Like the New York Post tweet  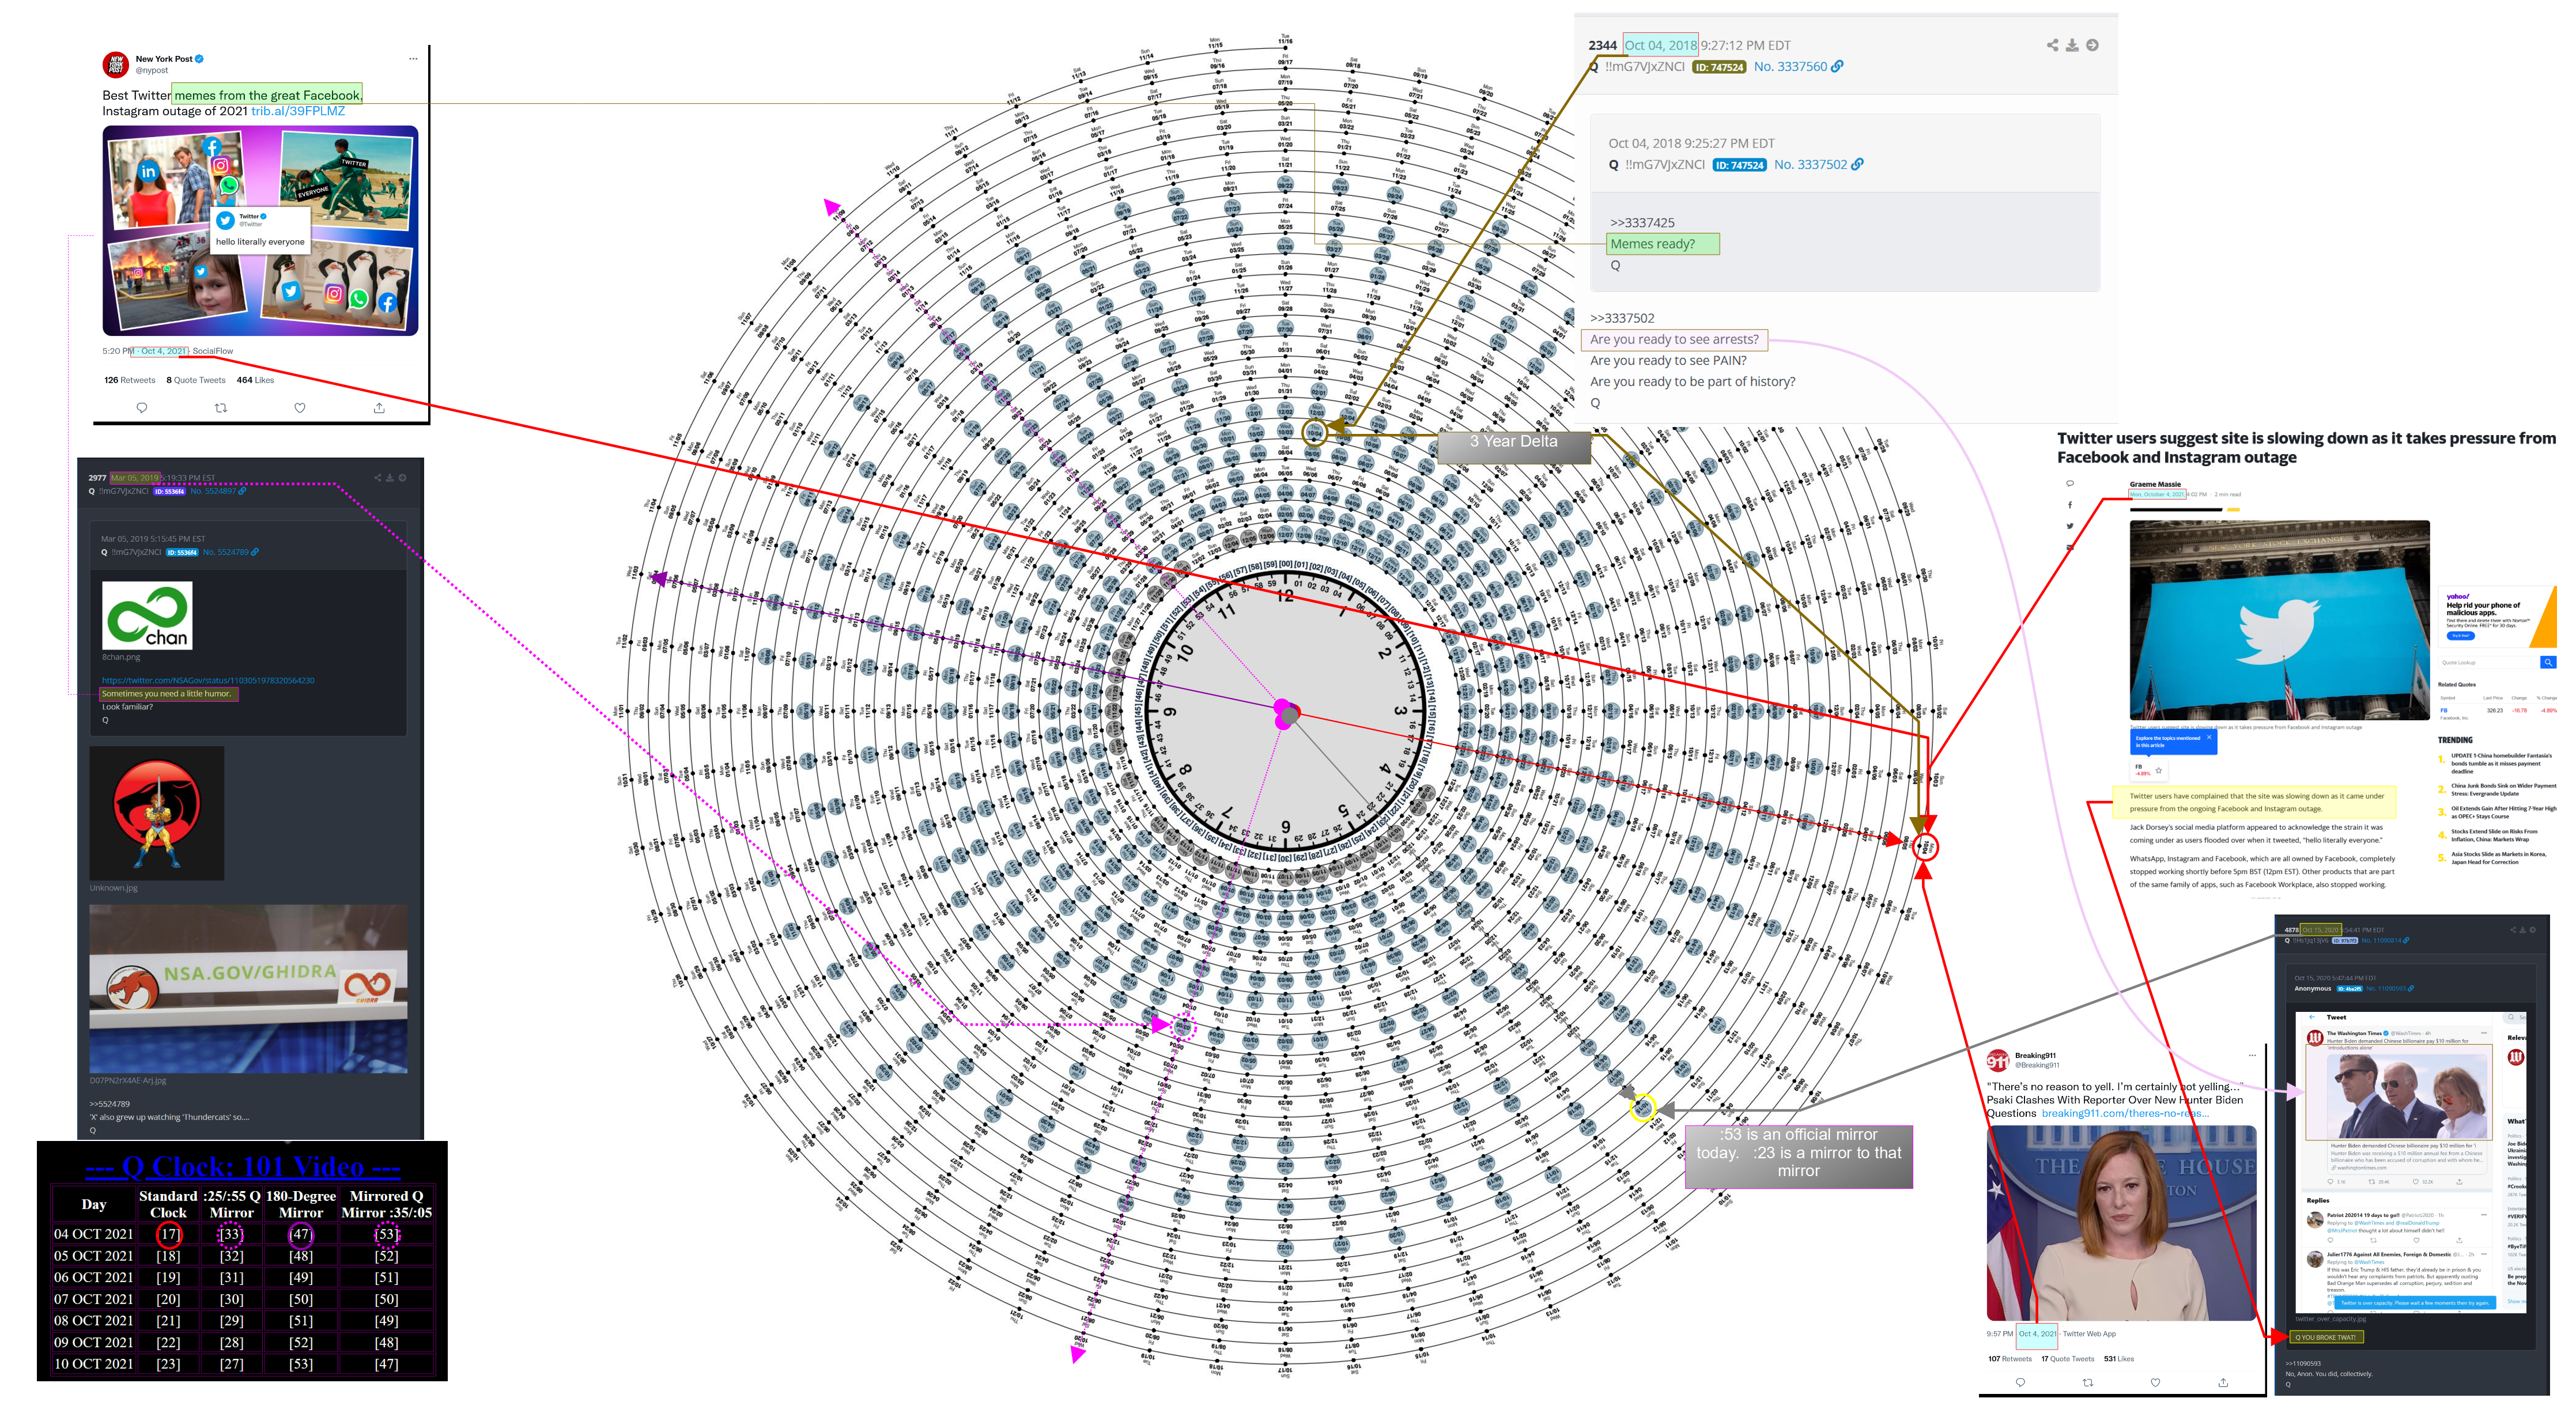[300, 408]
